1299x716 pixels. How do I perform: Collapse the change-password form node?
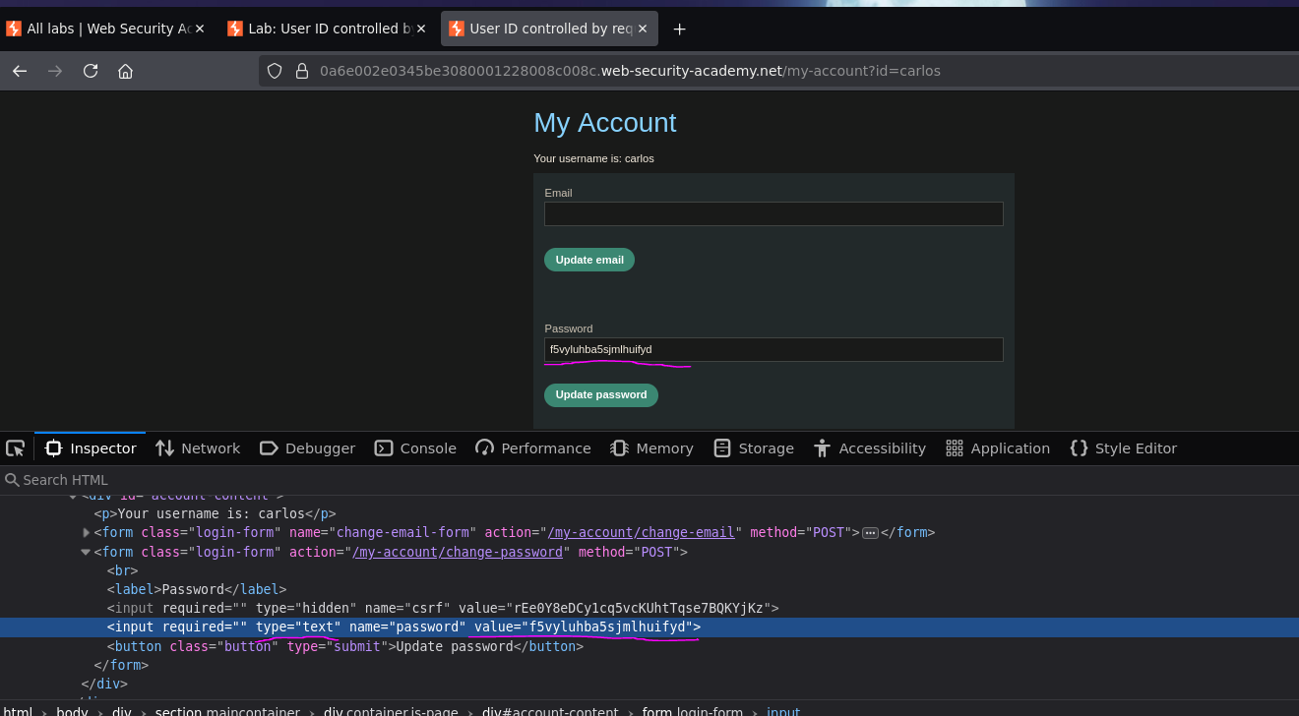click(87, 552)
